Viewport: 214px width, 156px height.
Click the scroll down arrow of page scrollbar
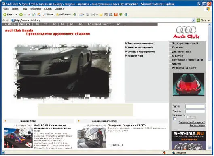tap(210, 148)
